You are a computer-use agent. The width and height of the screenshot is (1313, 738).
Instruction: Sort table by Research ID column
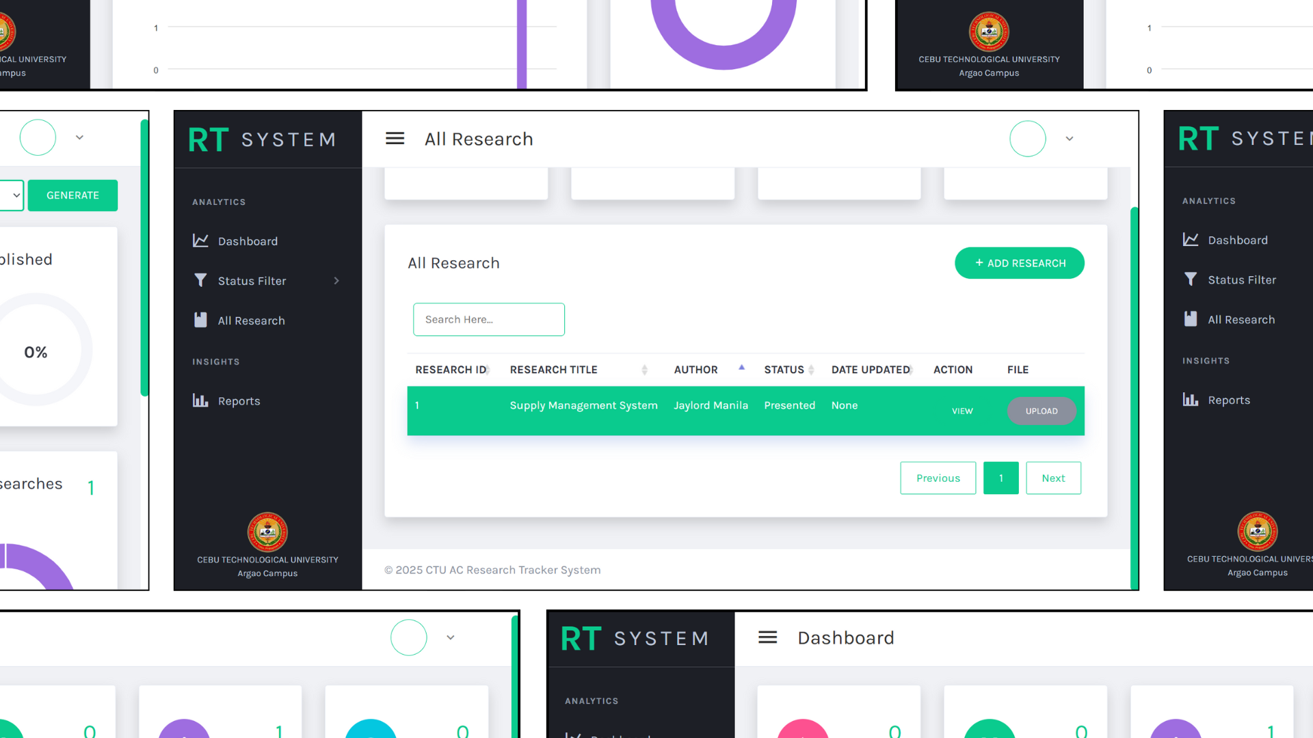[452, 370]
